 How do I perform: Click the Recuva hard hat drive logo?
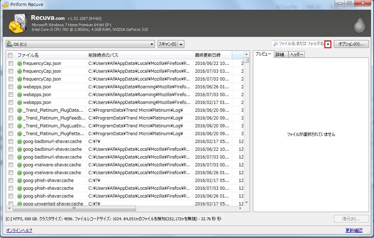click(18, 23)
